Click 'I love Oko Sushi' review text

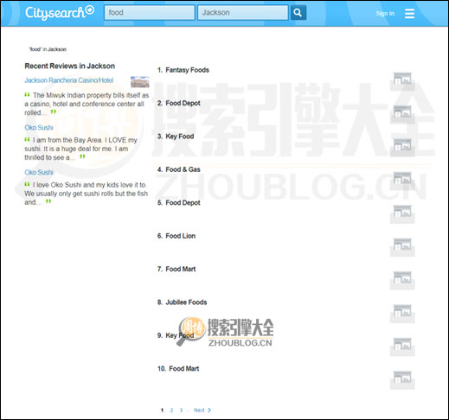pos(86,194)
